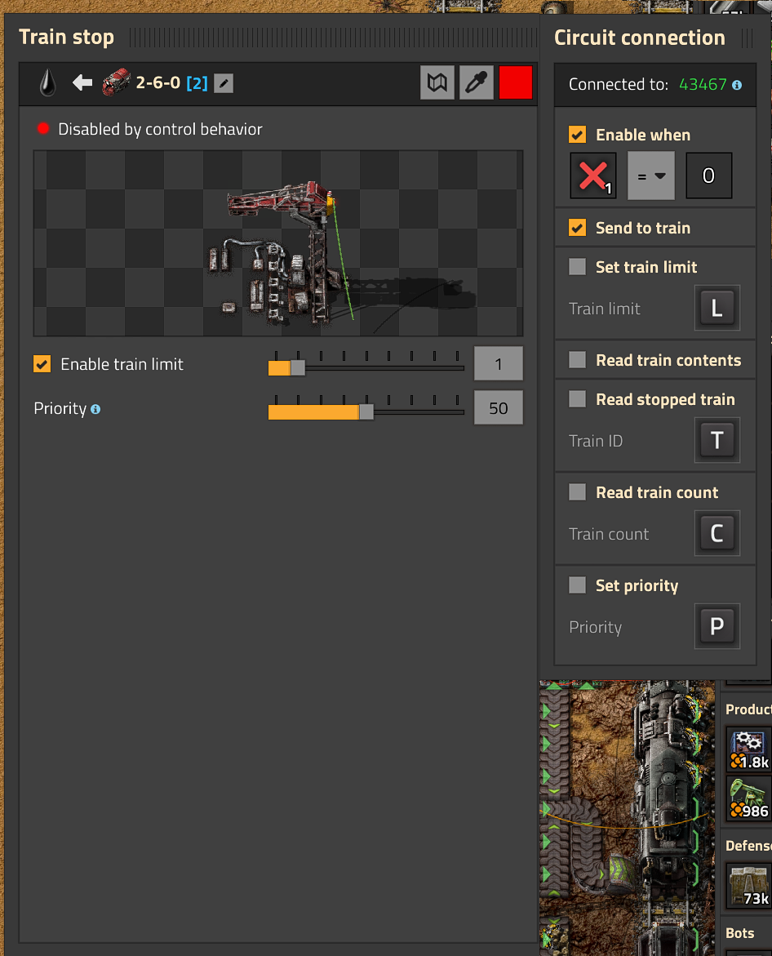This screenshot has height=956, width=772.
Task: Click the gears production icon showing 1.8k
Action: click(x=749, y=750)
